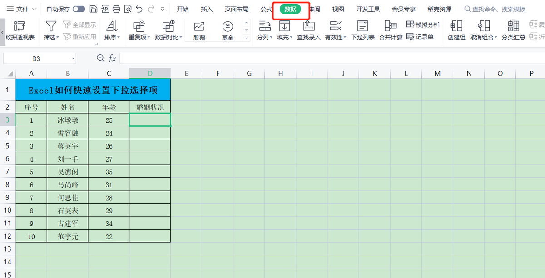Open the 文件 hamburger menu
545x278 pixels.
(10, 9)
